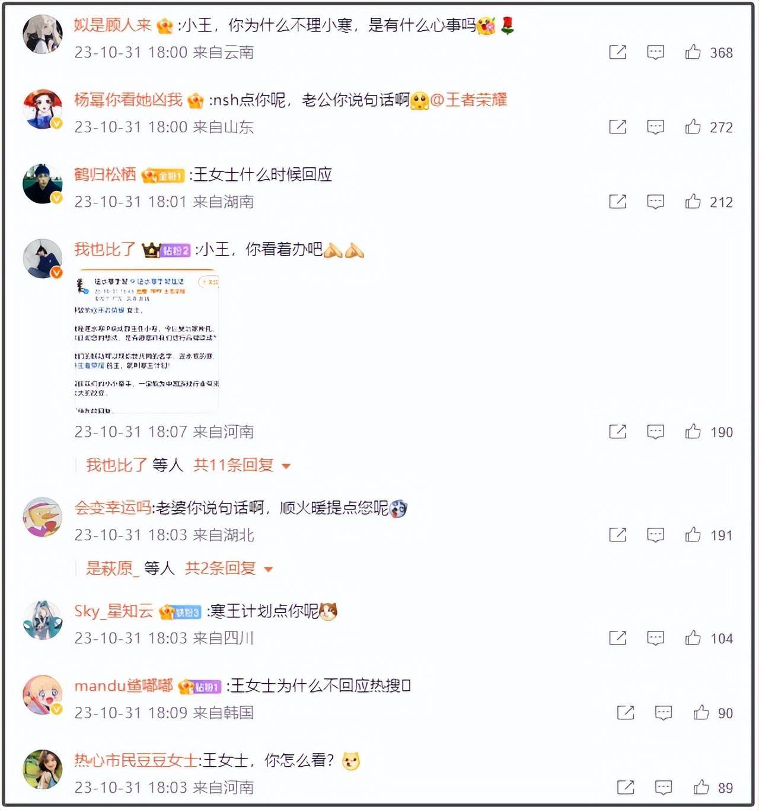This screenshot has width=759, height=810.
Task: Share the comment by 热心市民豆豆女士
Action: click(626, 787)
